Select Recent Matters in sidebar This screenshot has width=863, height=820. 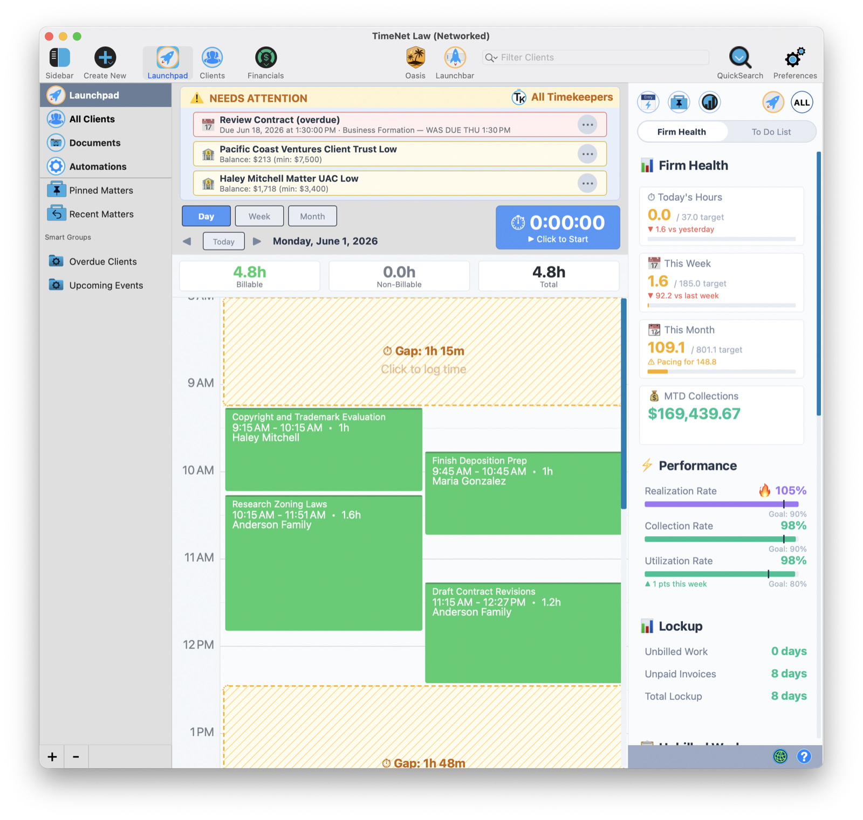tap(106, 214)
